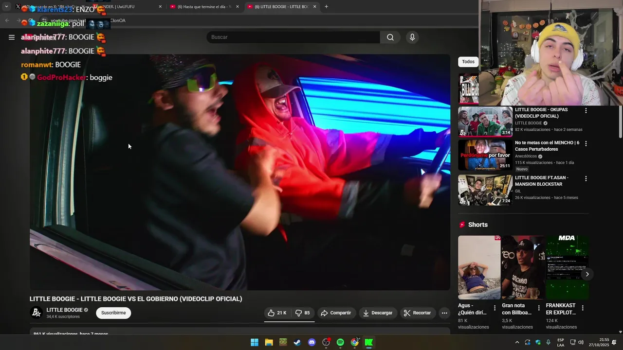Open the Agus ¿Quién dirí... short

[479, 267]
